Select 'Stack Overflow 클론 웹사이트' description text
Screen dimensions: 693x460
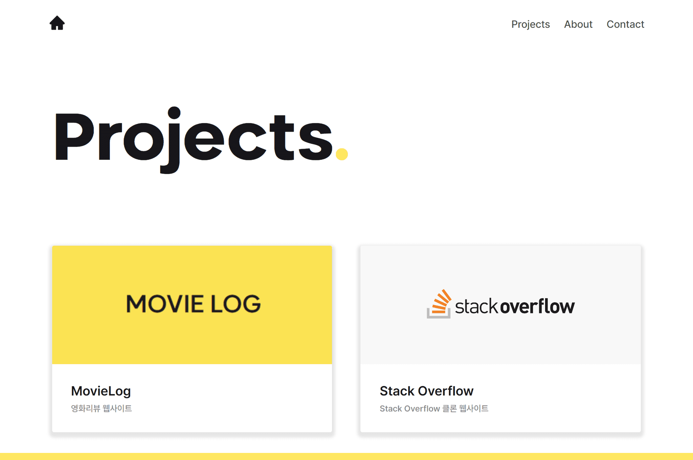[x=434, y=409]
